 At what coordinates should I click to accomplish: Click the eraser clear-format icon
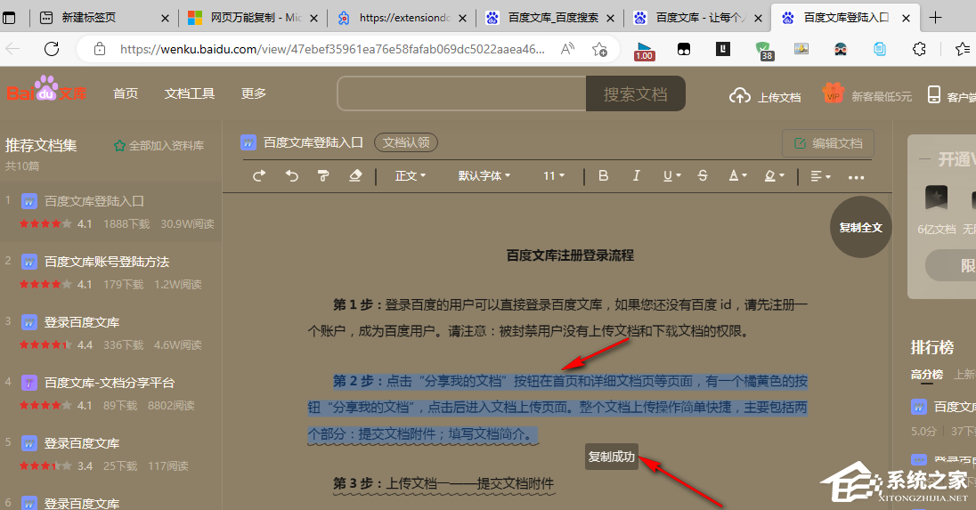point(355,176)
